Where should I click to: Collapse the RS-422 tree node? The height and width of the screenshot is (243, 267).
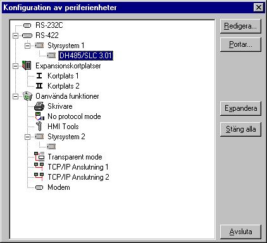(15, 35)
